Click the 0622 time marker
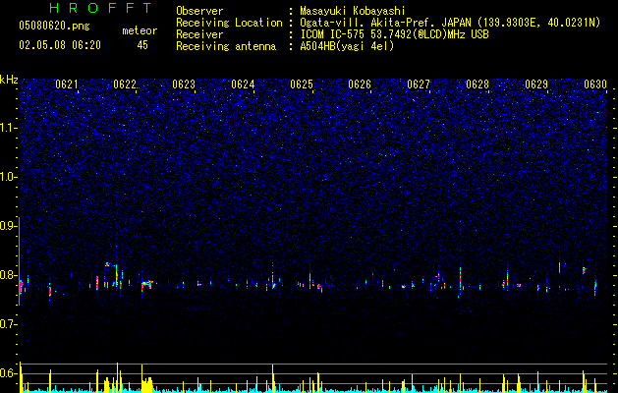618x393 pixels. tap(125, 84)
